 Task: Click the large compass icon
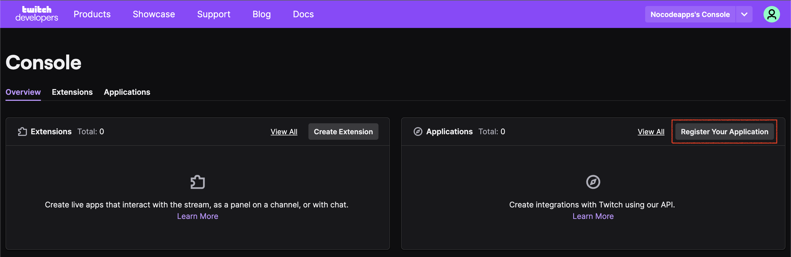[x=593, y=182]
